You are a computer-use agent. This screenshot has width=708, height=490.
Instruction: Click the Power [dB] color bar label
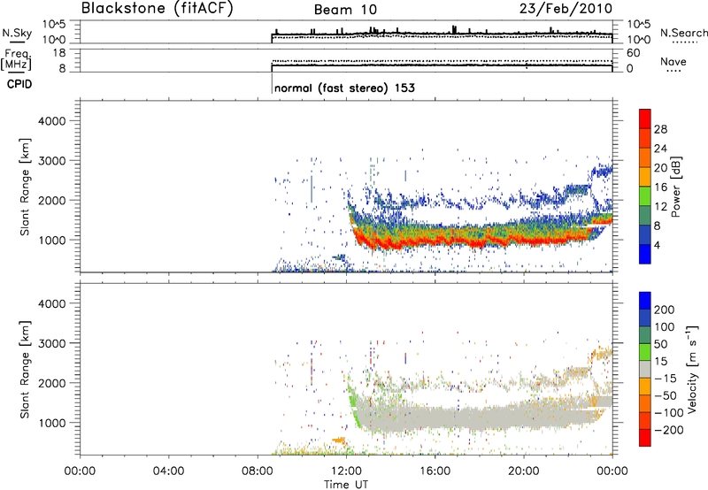(x=675, y=187)
